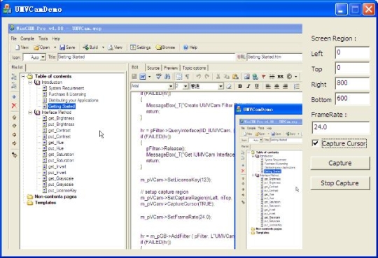The image size is (378, 258).
Task: Click the binoculars Find icon
Action: 167,77
